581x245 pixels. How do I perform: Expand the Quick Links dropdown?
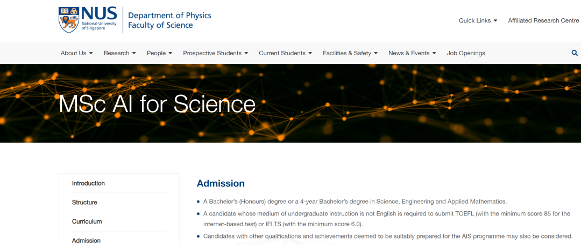point(478,20)
